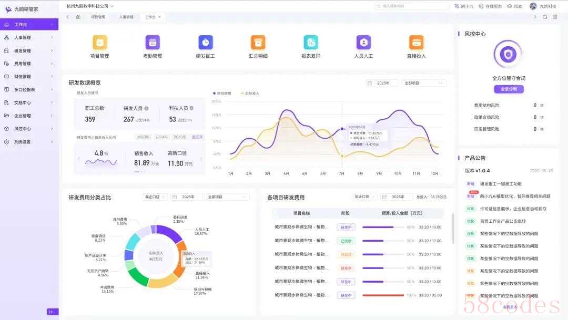Image resolution: width=568 pixels, height=320 pixels.
Task: Select 财务管理 in the left menu
Action: [x=29, y=77]
